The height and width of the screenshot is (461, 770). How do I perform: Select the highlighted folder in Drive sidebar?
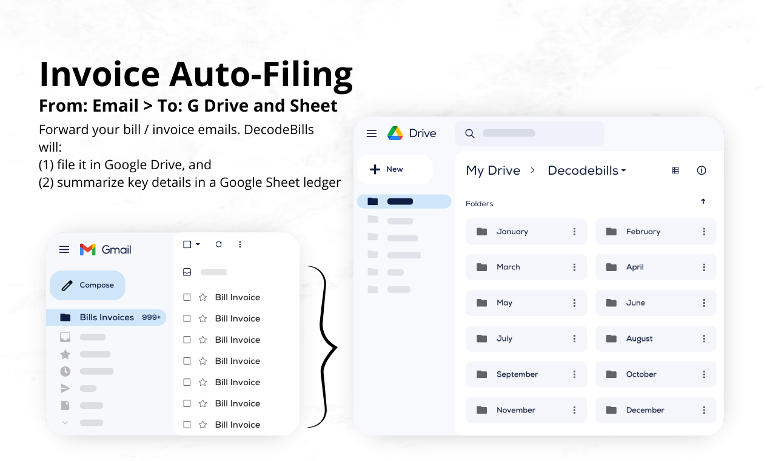404,201
